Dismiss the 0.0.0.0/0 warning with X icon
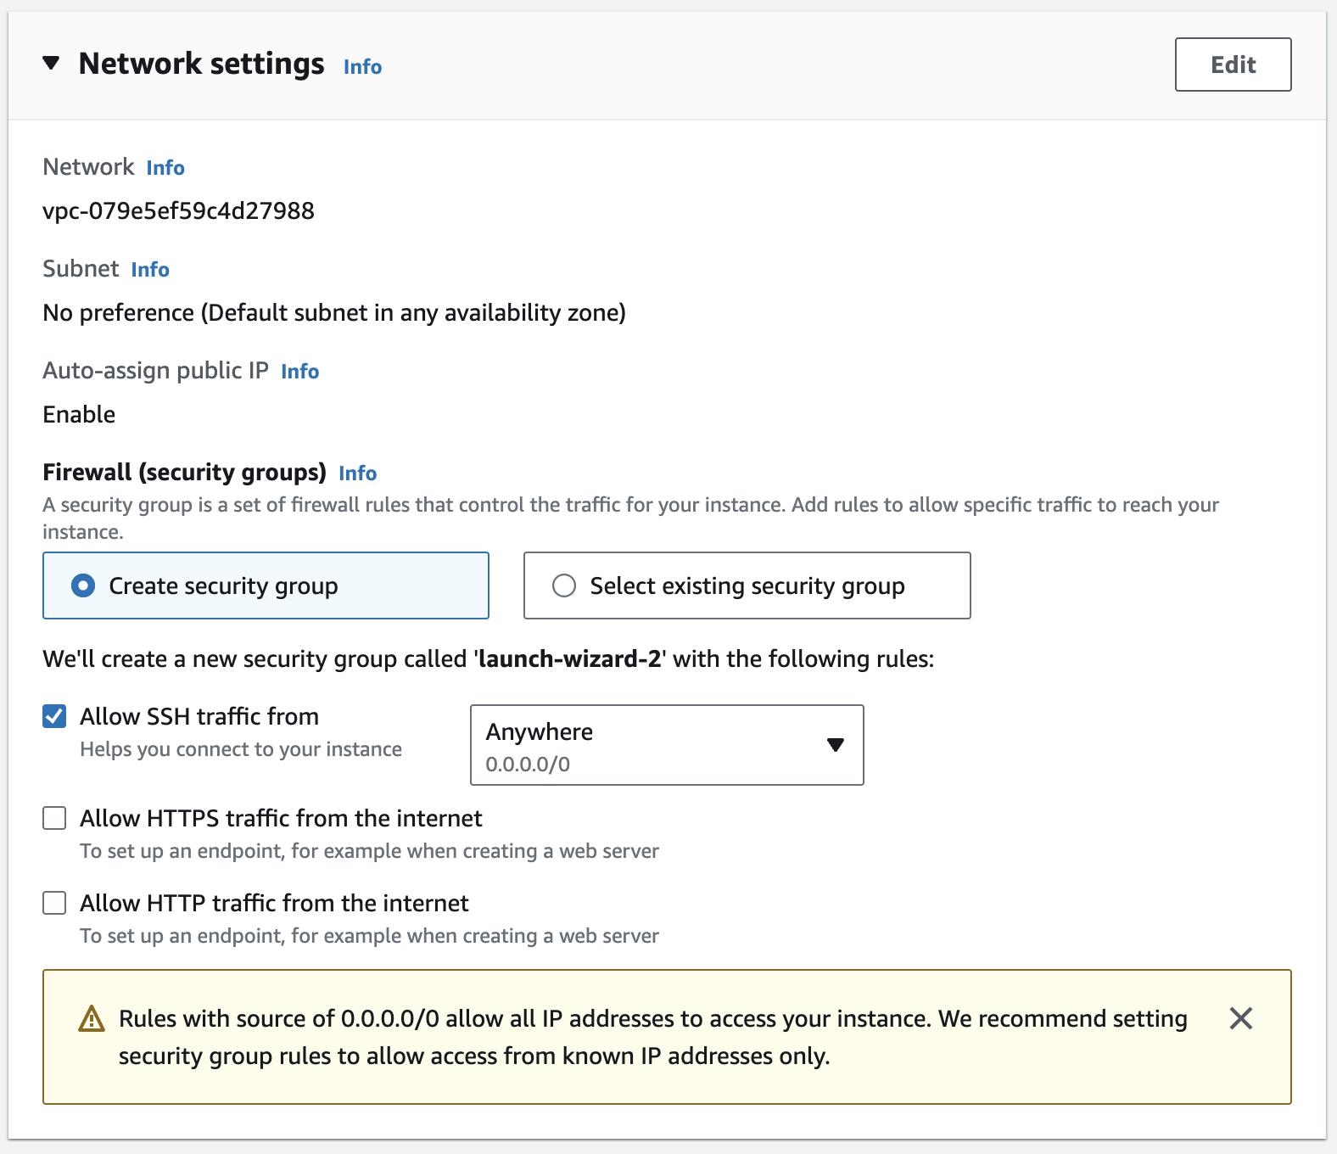1337x1154 pixels. pos(1240,1018)
